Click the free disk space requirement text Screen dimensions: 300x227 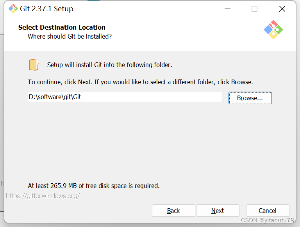(94, 186)
